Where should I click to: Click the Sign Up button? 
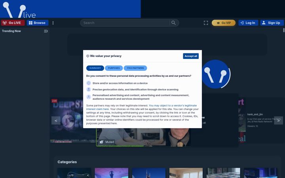coord(272,23)
